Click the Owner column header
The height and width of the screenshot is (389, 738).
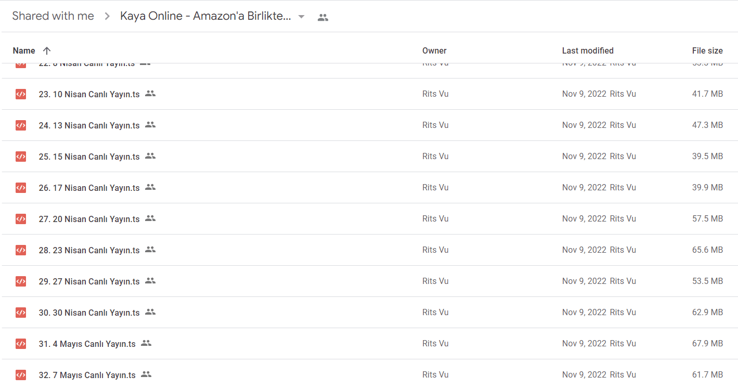pos(434,50)
